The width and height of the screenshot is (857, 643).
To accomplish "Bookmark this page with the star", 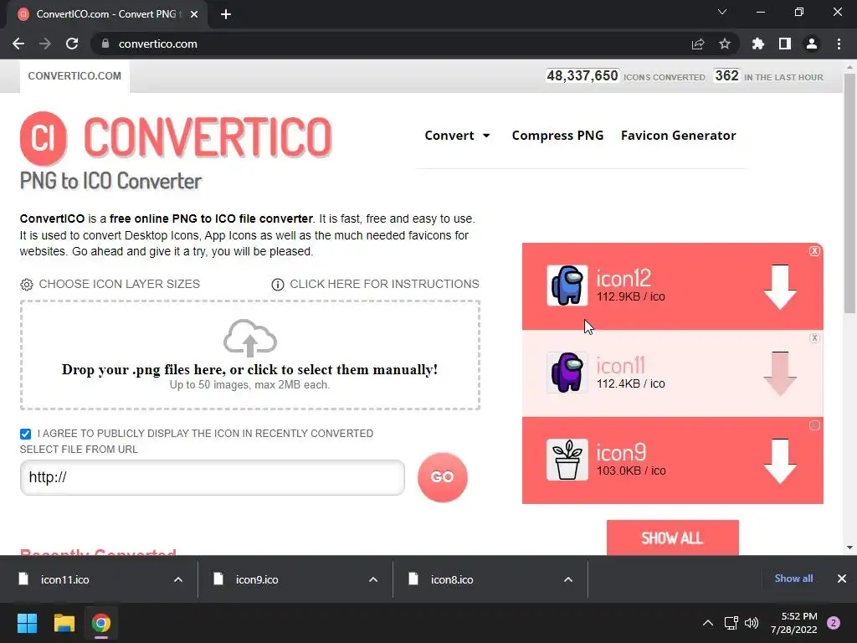I will (x=725, y=44).
